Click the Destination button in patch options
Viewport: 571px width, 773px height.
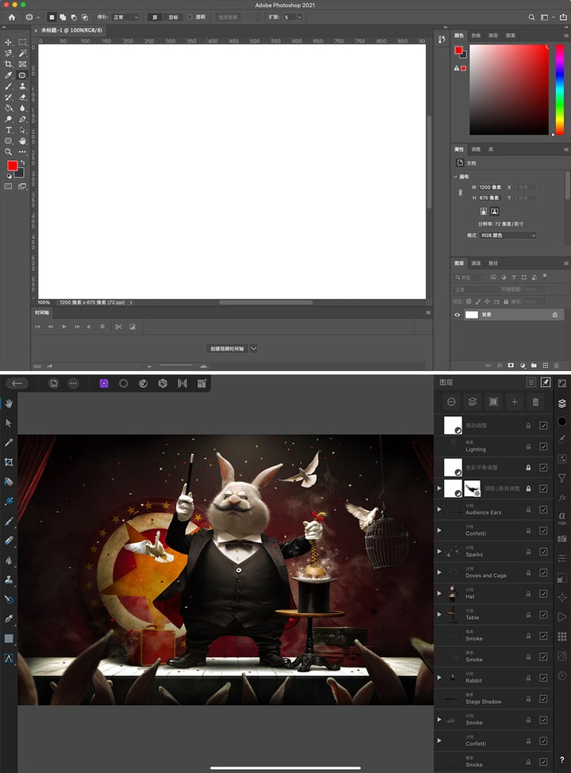[173, 17]
